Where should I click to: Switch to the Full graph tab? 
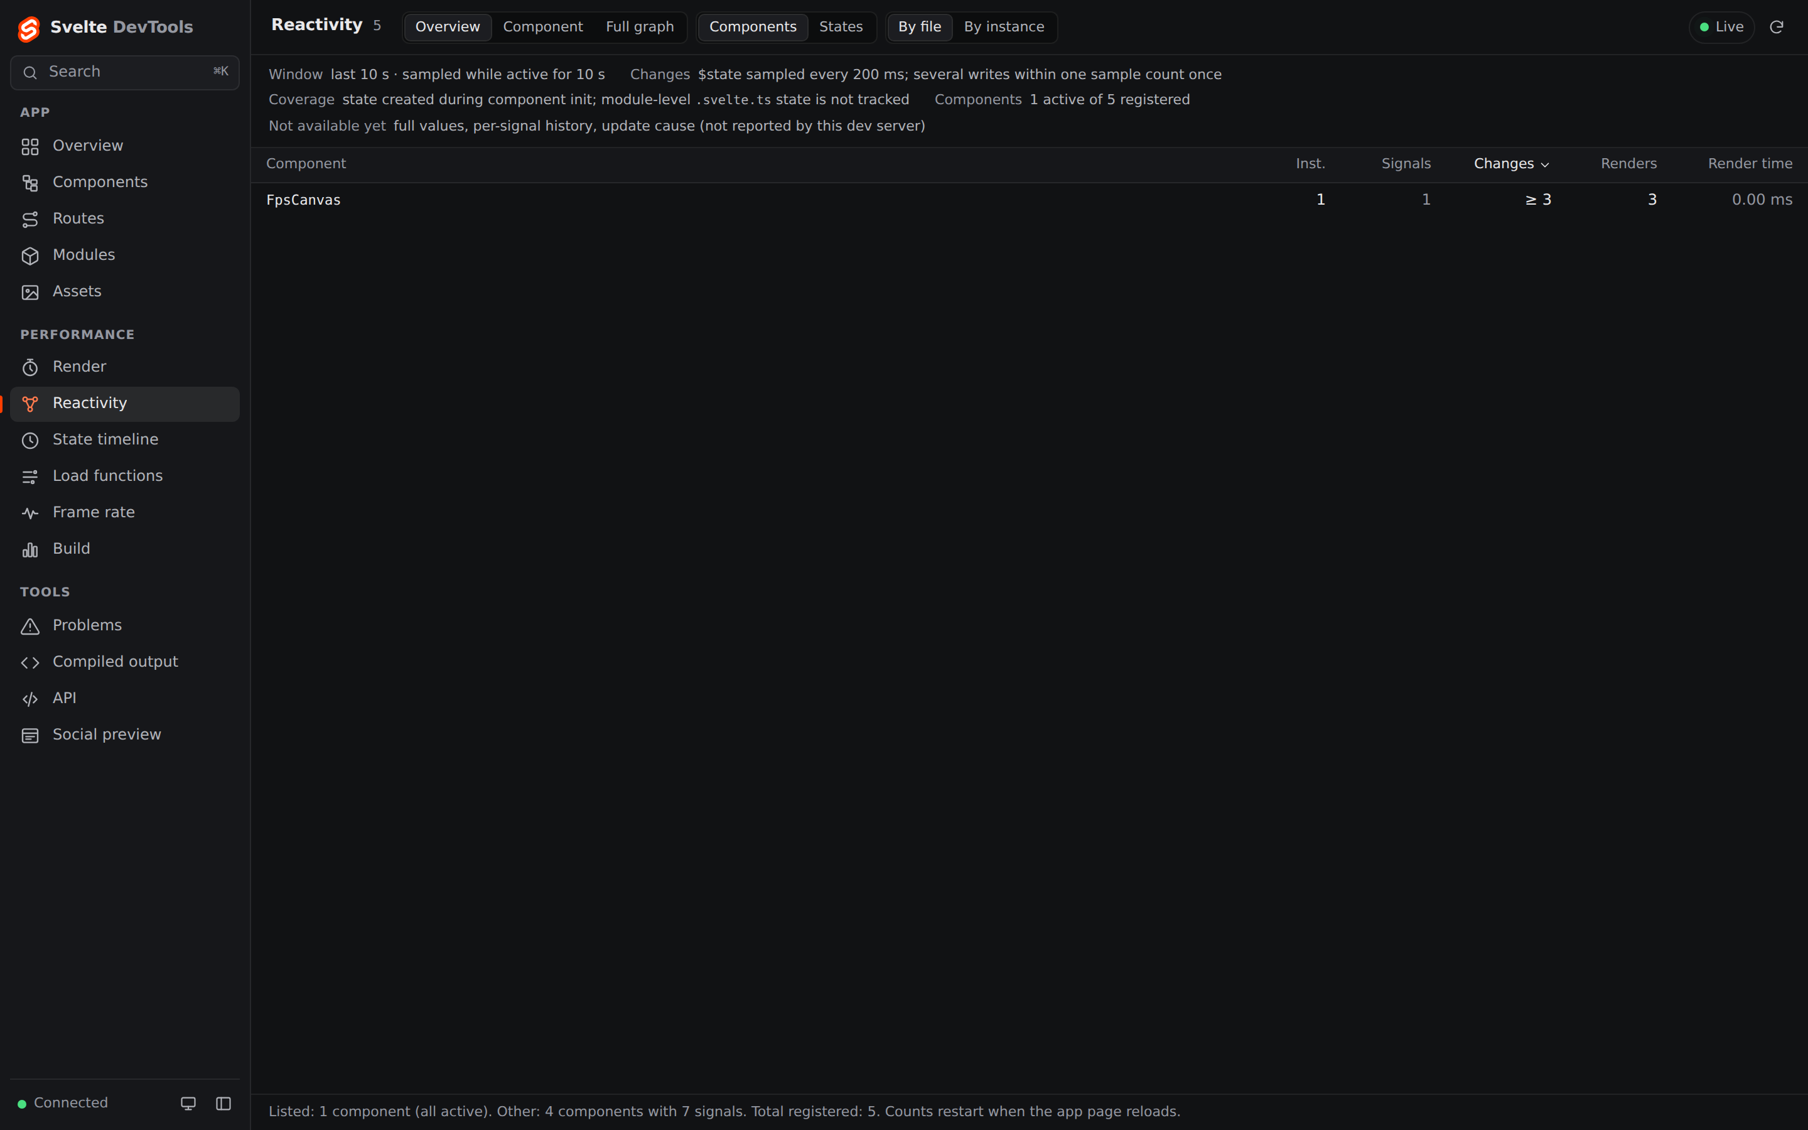point(640,27)
